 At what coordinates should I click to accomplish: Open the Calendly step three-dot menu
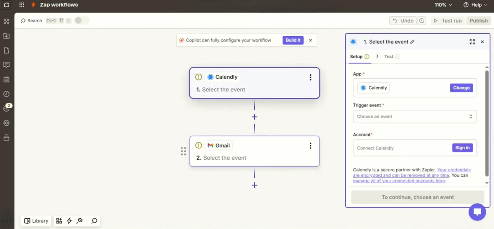[310, 77]
